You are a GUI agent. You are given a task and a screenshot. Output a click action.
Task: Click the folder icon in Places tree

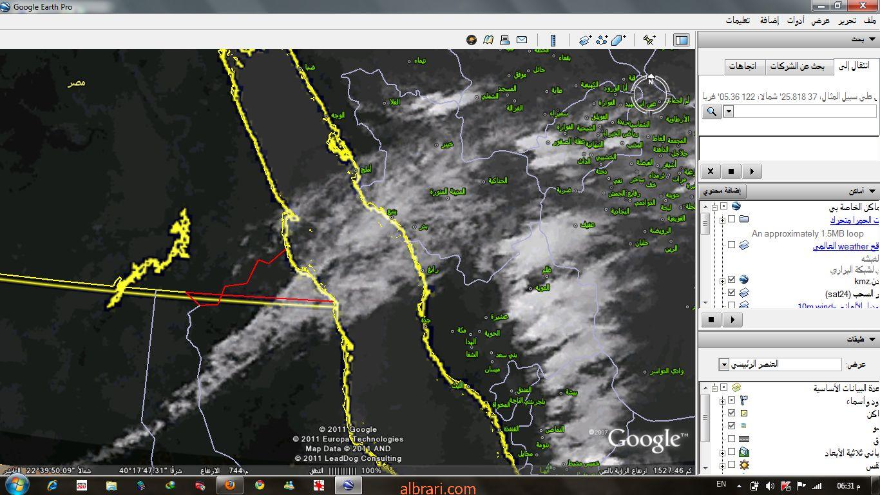(x=744, y=219)
